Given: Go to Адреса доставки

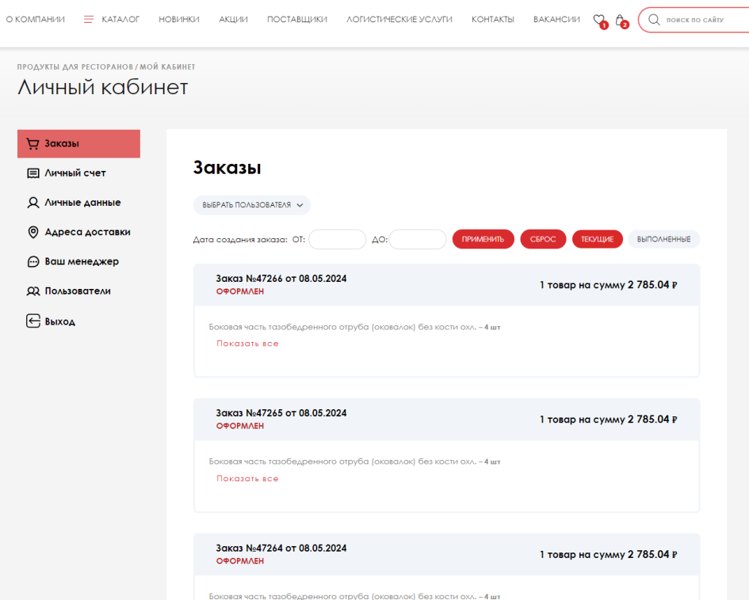Looking at the screenshot, I should pyautogui.click(x=87, y=232).
